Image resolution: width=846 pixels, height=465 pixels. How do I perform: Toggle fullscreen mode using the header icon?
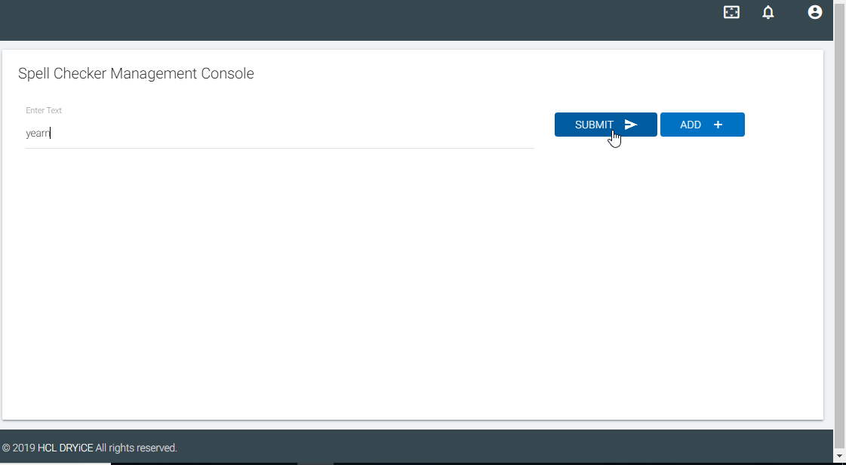coord(731,12)
